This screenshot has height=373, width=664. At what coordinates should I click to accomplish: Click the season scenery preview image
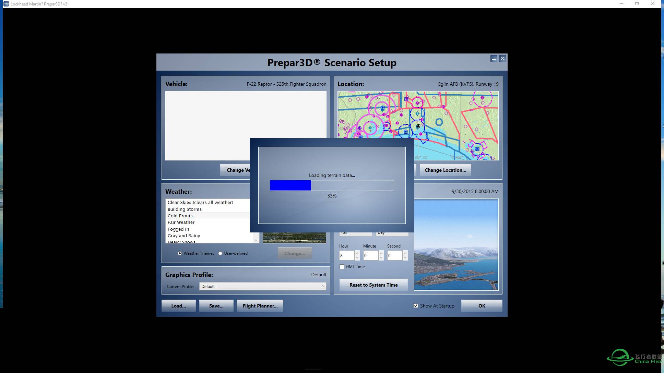456,245
